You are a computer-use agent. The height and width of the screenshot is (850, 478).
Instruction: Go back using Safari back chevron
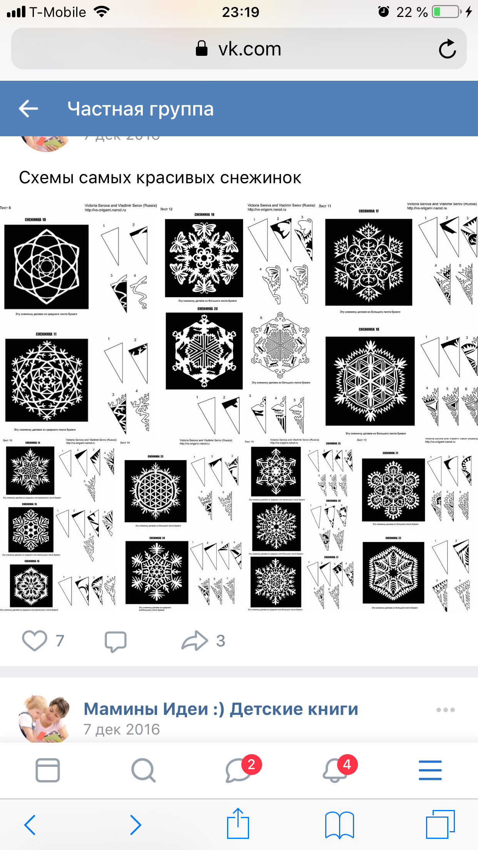30,825
